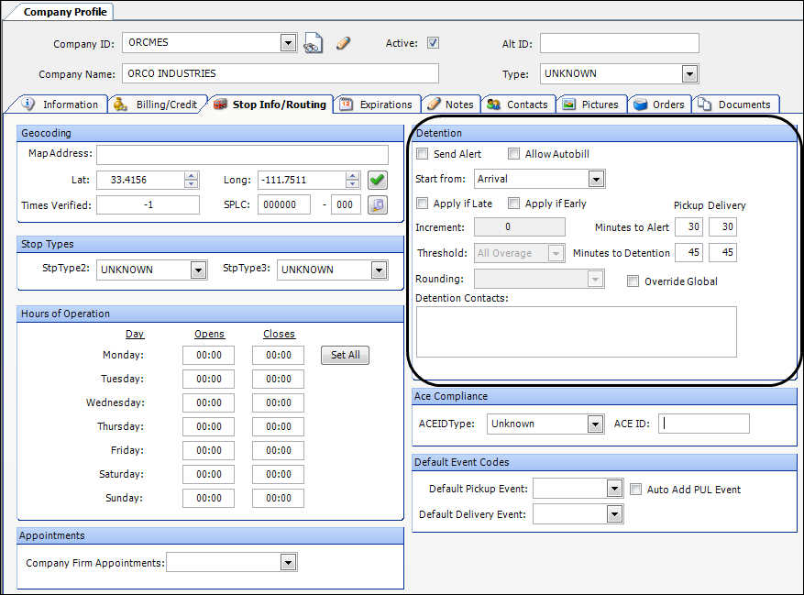Enable the Send Alert checkbox
The width and height of the screenshot is (804, 595).
click(x=422, y=154)
